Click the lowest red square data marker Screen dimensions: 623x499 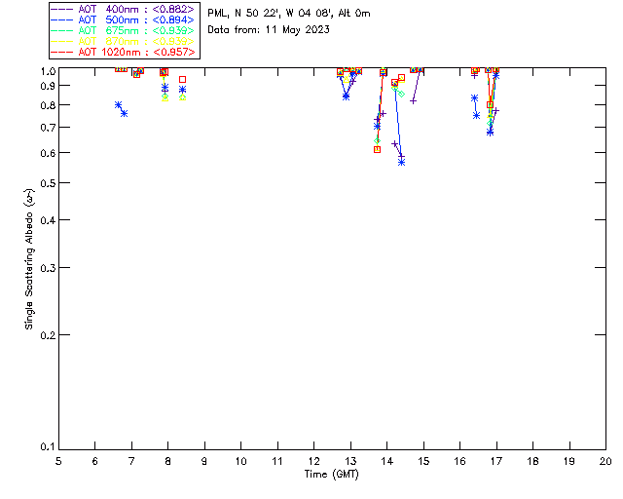tap(377, 150)
